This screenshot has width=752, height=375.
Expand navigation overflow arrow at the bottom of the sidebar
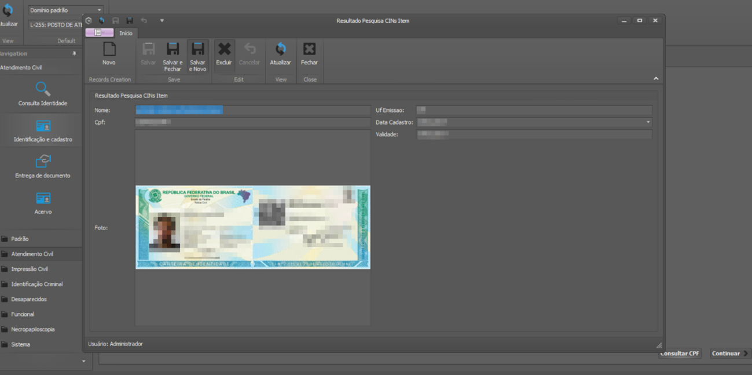click(83, 361)
